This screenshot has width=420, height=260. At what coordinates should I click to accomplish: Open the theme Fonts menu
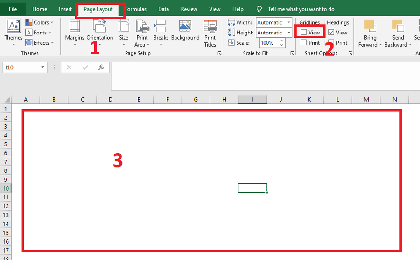click(x=38, y=33)
